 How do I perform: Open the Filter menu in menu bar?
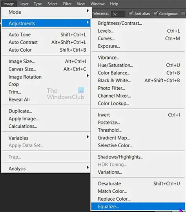[x=67, y=4]
